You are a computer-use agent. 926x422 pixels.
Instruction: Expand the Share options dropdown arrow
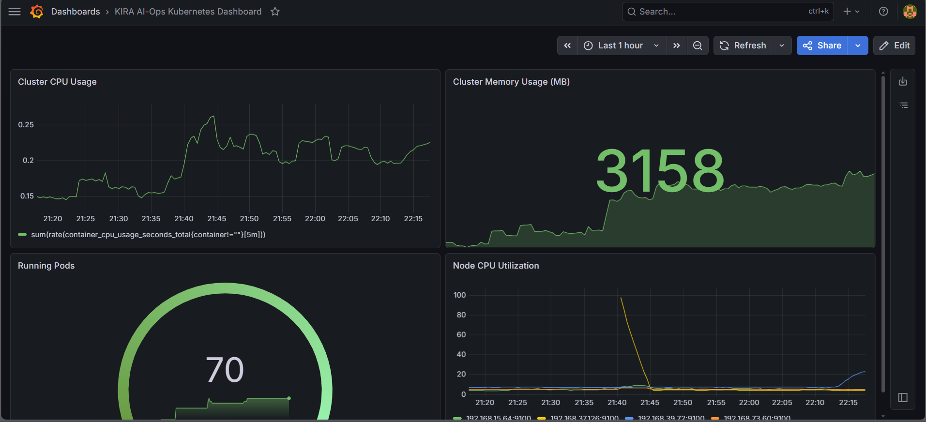coord(858,45)
